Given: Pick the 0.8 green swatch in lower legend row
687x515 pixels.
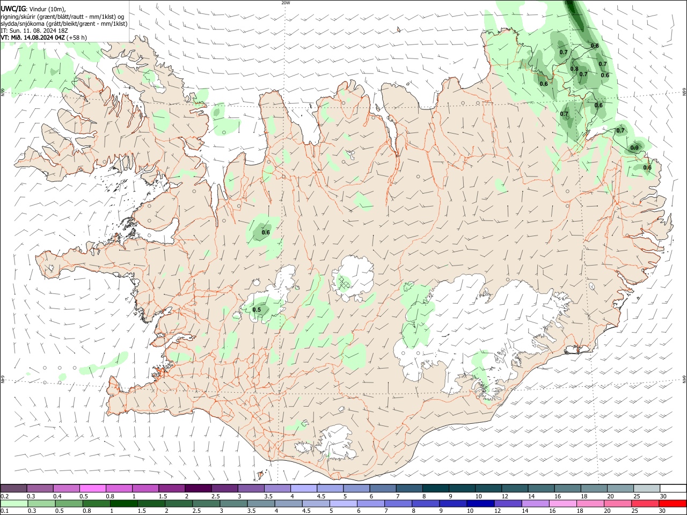Looking at the screenshot, I should tap(97, 504).
